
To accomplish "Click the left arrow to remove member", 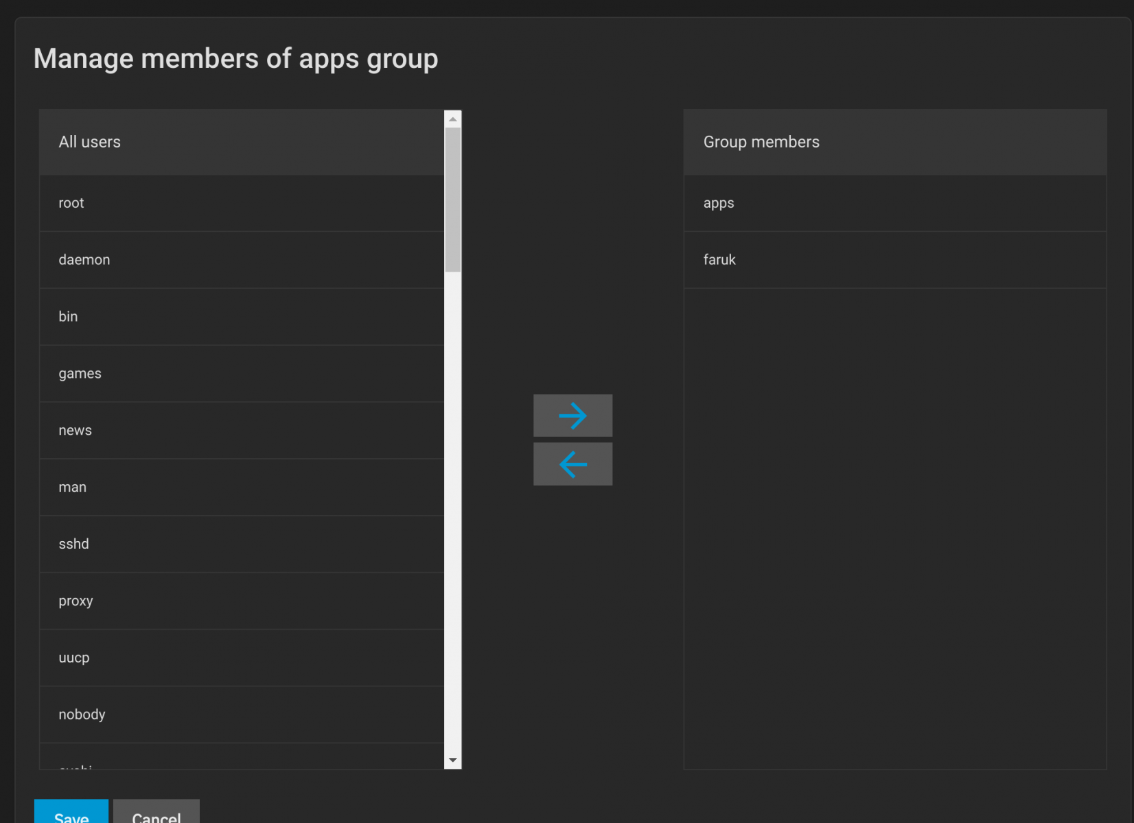I will tap(572, 464).
